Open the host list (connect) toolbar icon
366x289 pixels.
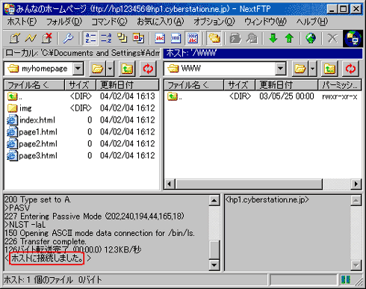(x=15, y=38)
